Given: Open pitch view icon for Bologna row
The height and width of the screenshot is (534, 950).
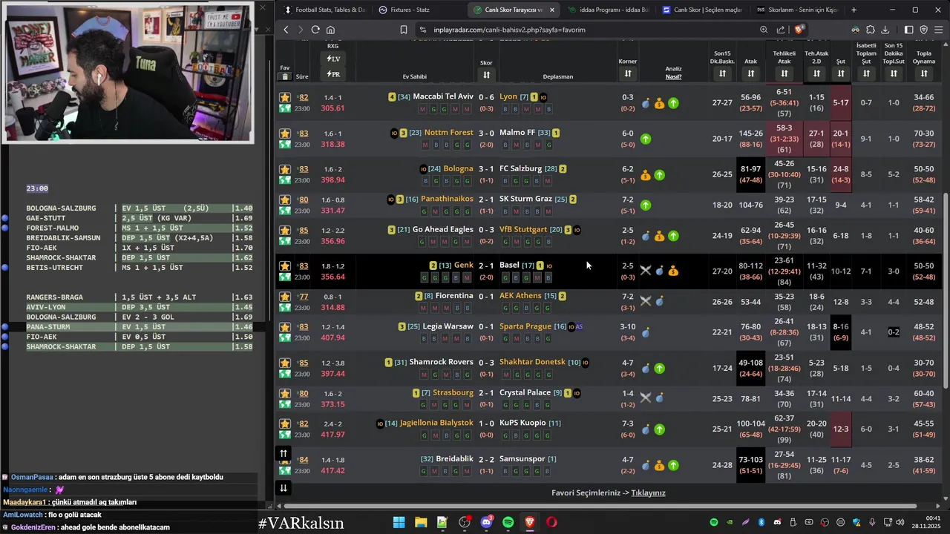Looking at the screenshot, I should coord(285,180).
